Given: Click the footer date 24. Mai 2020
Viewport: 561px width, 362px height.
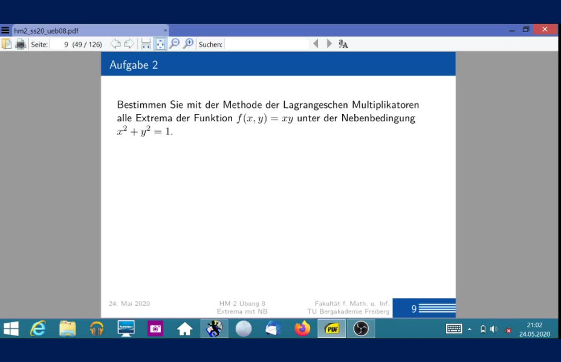Looking at the screenshot, I should pyautogui.click(x=129, y=303).
